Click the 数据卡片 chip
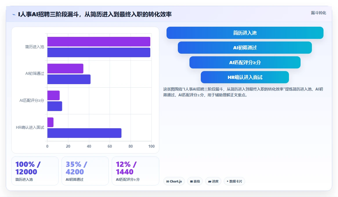 click(234, 181)
